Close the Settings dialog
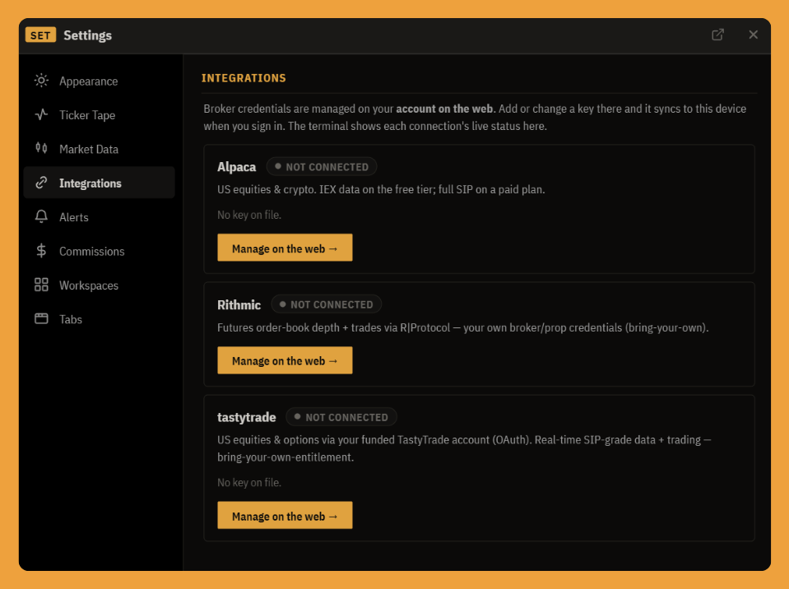 point(754,35)
